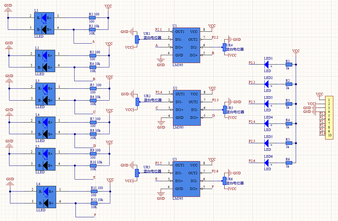Select the 1k resistor R1 beside LED1
Image resolution: width=338 pixels, height=221 pixels.
coord(289,65)
